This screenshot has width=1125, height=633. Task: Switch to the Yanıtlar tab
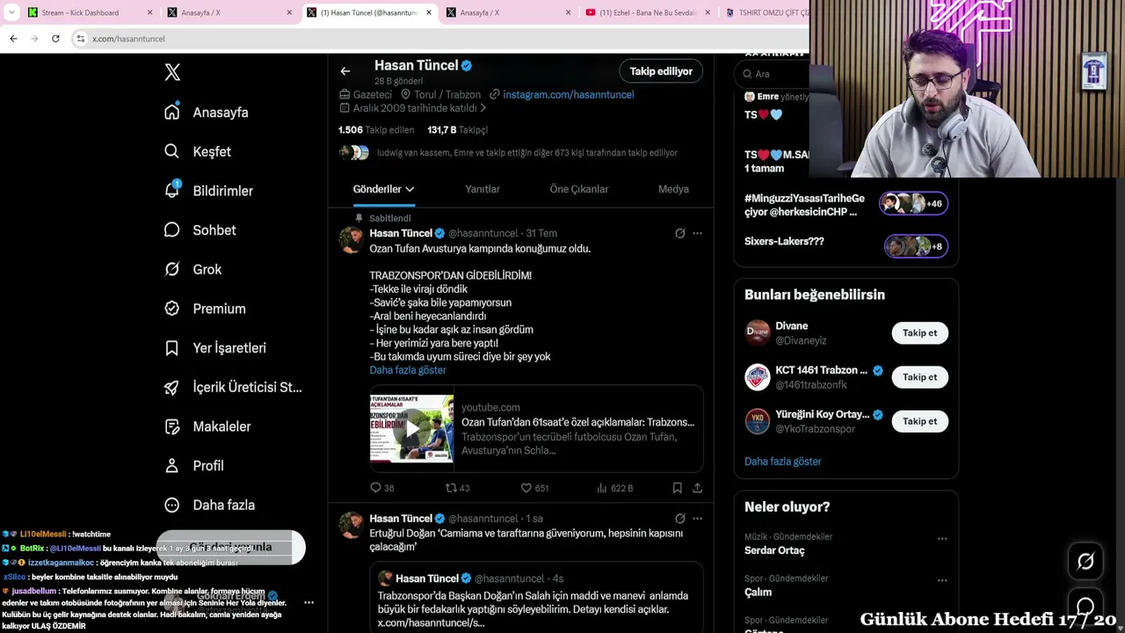pos(483,189)
